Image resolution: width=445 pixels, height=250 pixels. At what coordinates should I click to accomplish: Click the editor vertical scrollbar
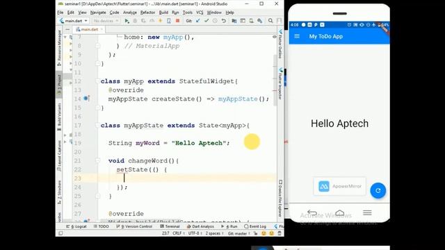coord(275,81)
